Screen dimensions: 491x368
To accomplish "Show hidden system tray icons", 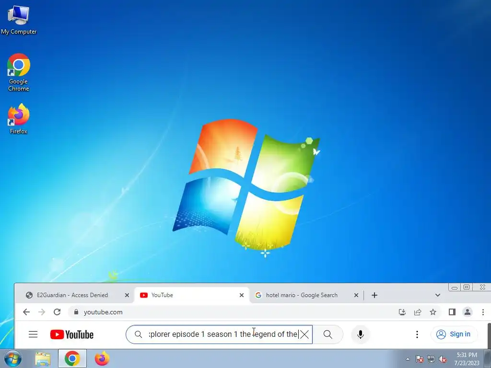I will click(408, 359).
